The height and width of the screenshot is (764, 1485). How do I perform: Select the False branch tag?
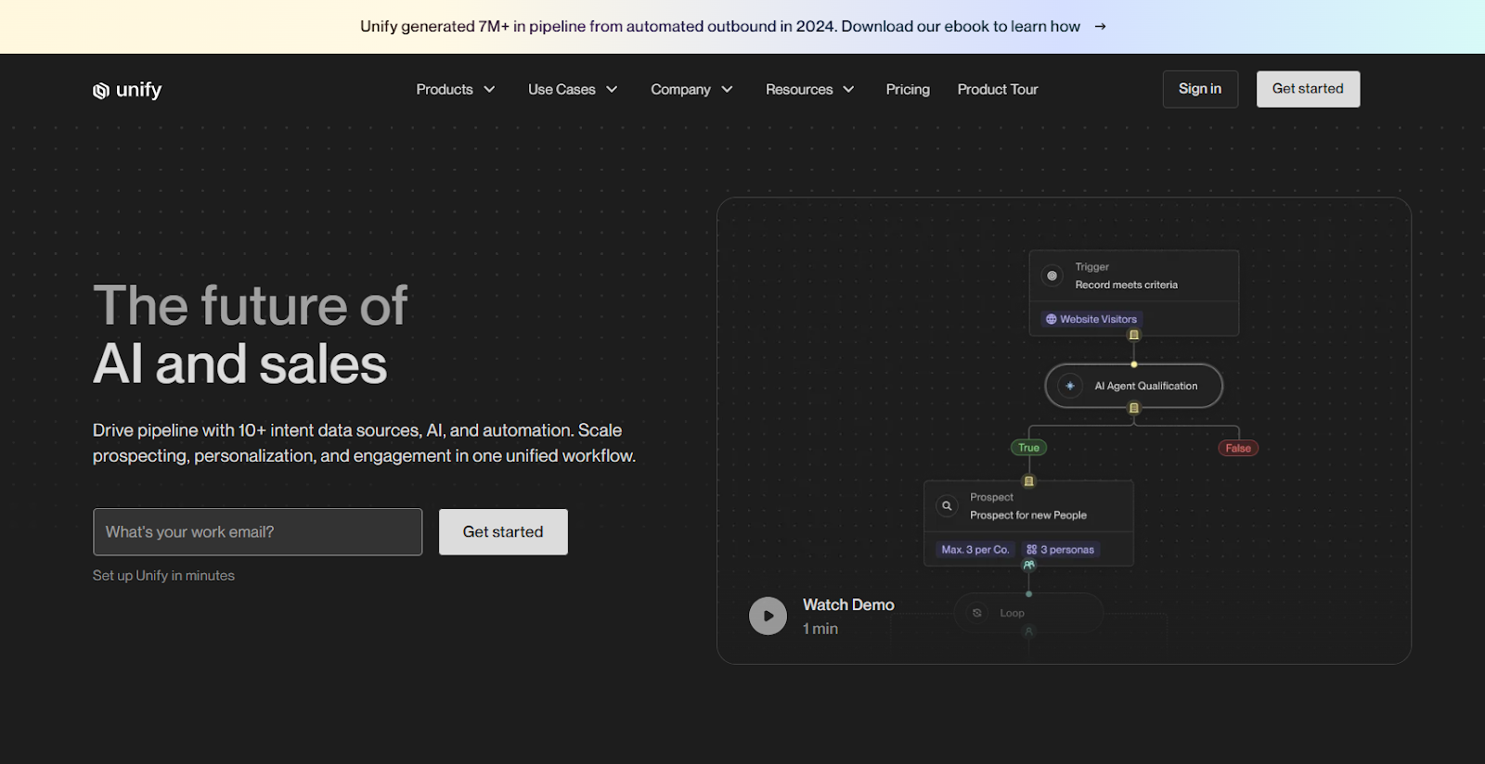pyautogui.click(x=1238, y=449)
